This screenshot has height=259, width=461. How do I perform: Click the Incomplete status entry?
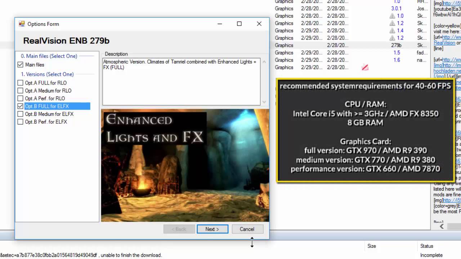coord(431,255)
